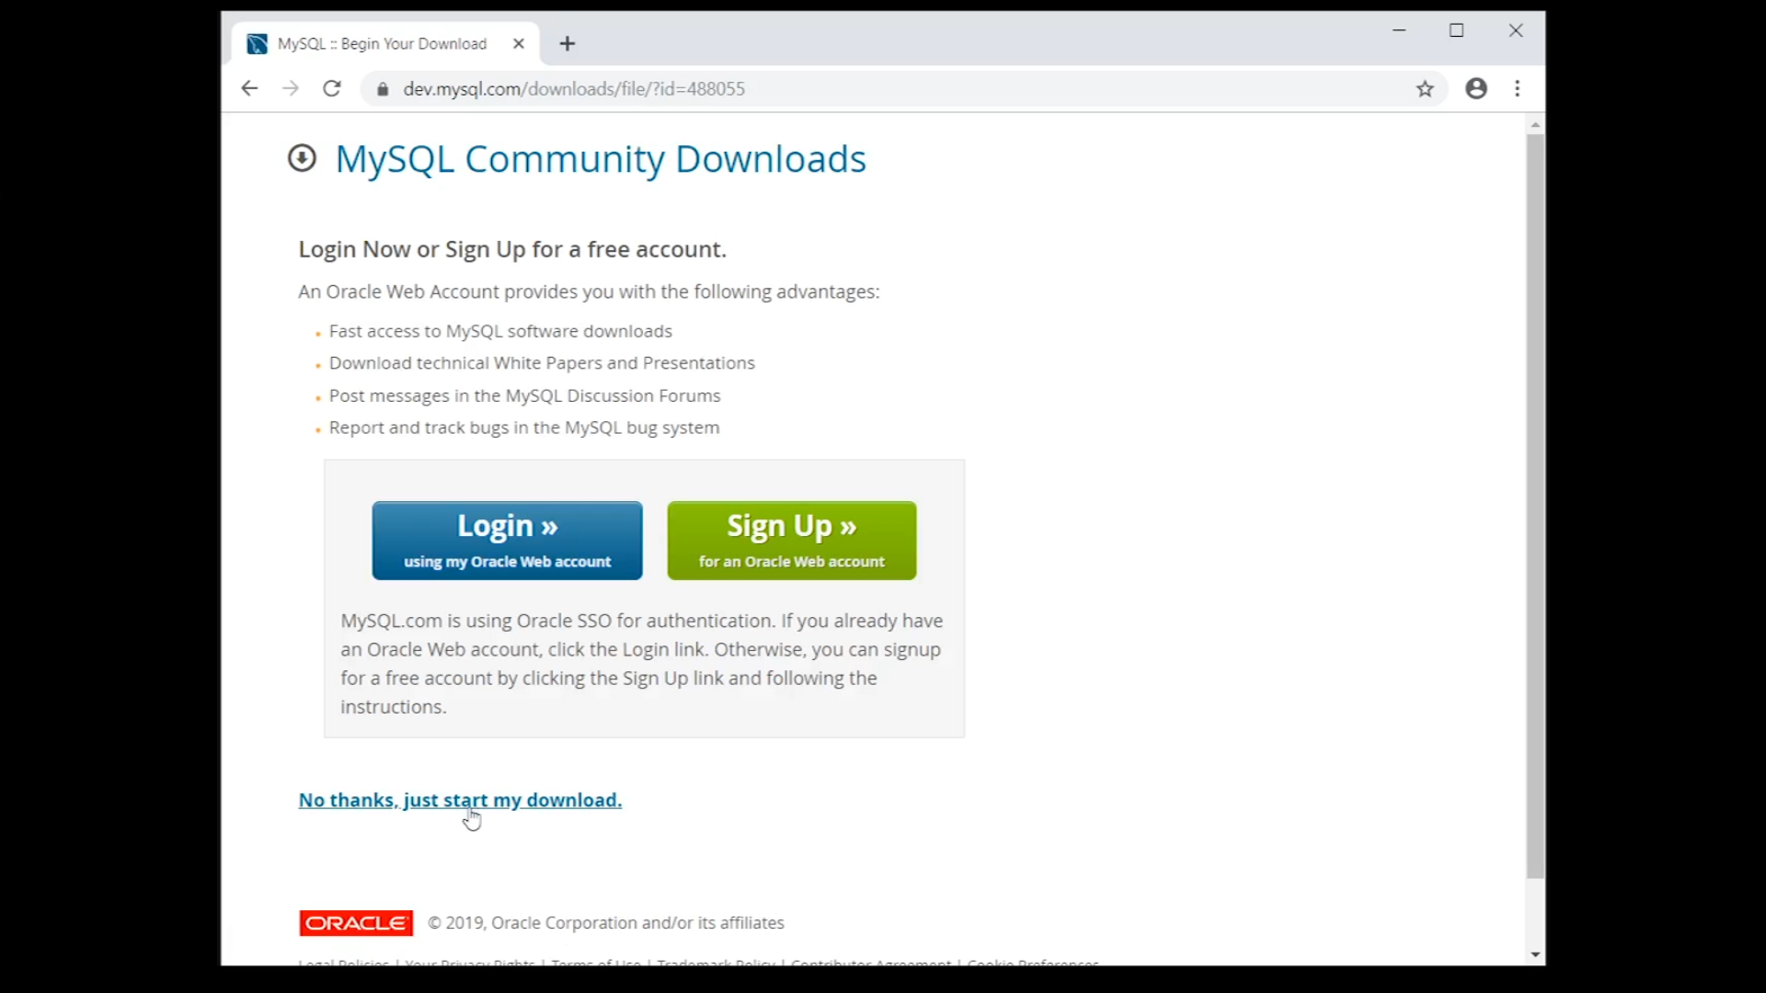Open the Chrome three-dot menu

(1518, 88)
